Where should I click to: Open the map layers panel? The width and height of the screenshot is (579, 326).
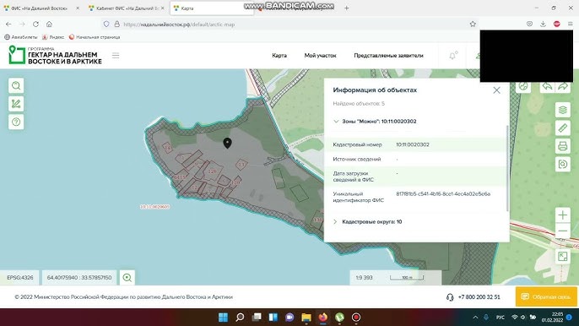click(x=563, y=110)
